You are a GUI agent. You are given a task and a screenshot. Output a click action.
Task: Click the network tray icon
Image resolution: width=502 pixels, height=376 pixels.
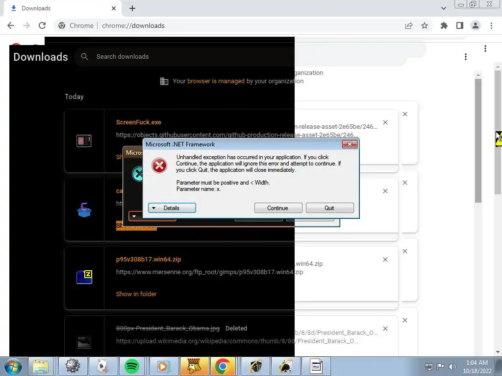tap(428, 367)
